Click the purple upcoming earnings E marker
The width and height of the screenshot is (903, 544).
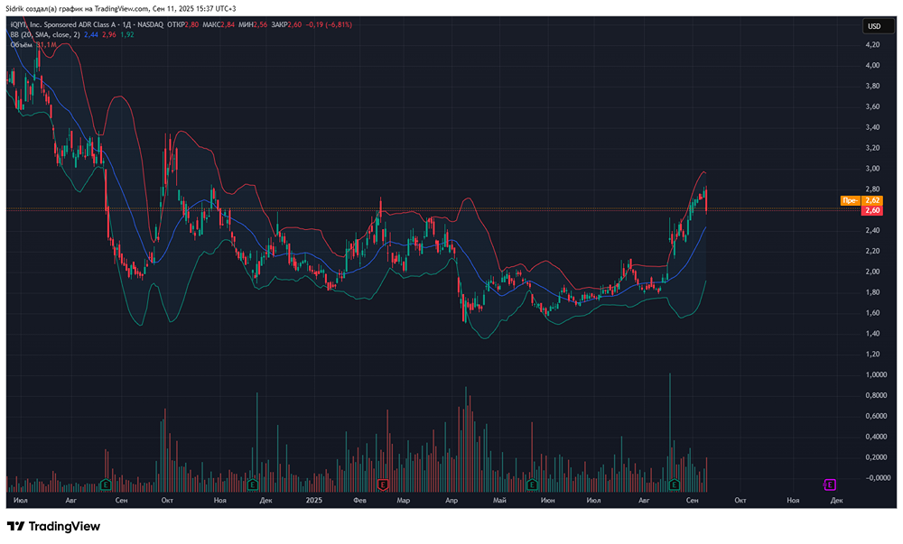point(830,484)
